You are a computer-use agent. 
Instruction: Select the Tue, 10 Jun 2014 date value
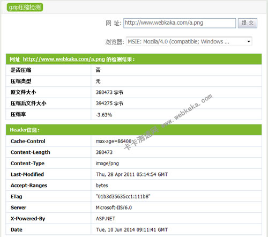point(132,229)
